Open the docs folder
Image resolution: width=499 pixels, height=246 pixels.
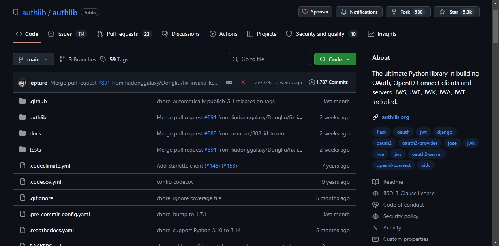pos(35,133)
